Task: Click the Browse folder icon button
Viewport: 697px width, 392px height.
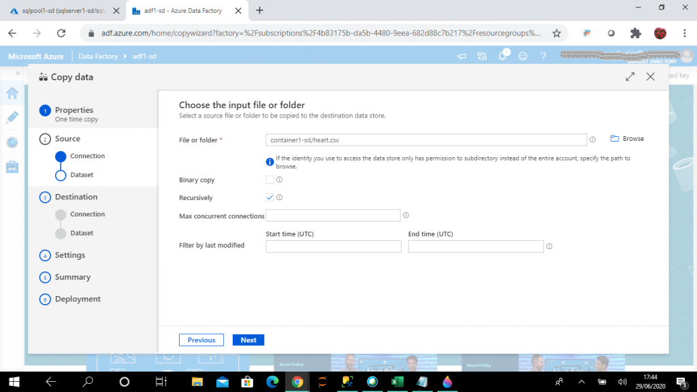Action: click(627, 139)
